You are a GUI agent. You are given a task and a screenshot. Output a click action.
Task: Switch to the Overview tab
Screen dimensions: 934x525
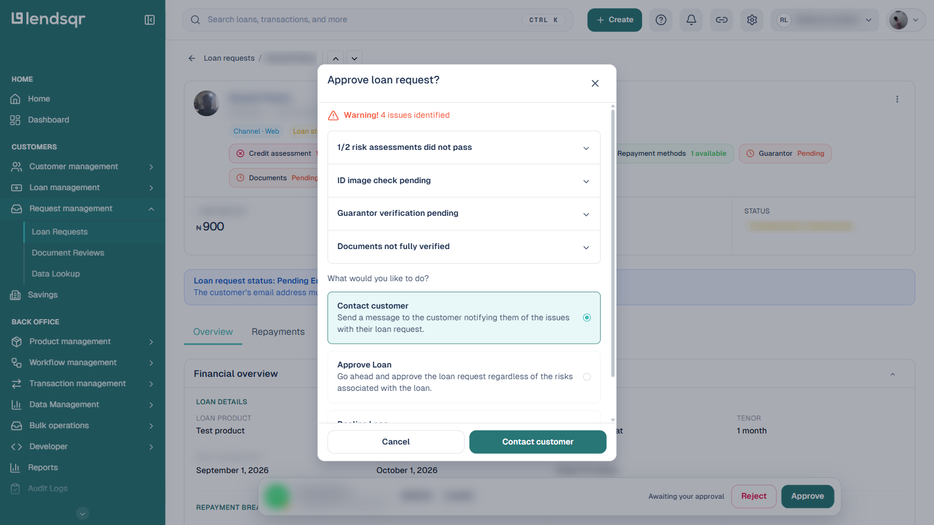click(213, 332)
